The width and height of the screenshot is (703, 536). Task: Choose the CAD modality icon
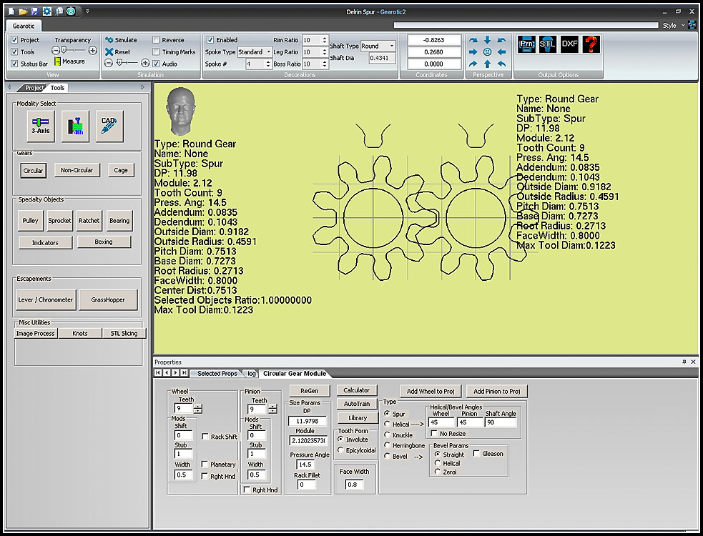coord(109,126)
